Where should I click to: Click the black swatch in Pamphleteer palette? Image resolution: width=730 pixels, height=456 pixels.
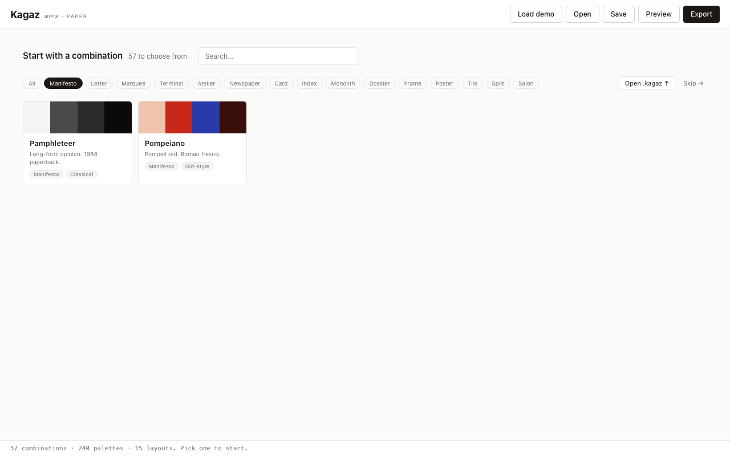[x=118, y=117]
